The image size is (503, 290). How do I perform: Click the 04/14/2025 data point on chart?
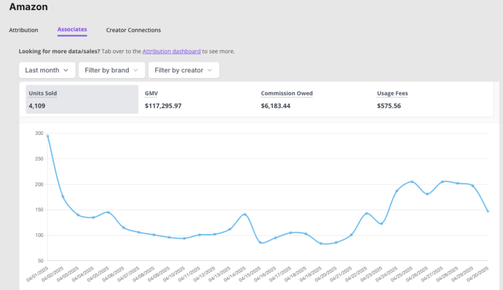coord(245,214)
